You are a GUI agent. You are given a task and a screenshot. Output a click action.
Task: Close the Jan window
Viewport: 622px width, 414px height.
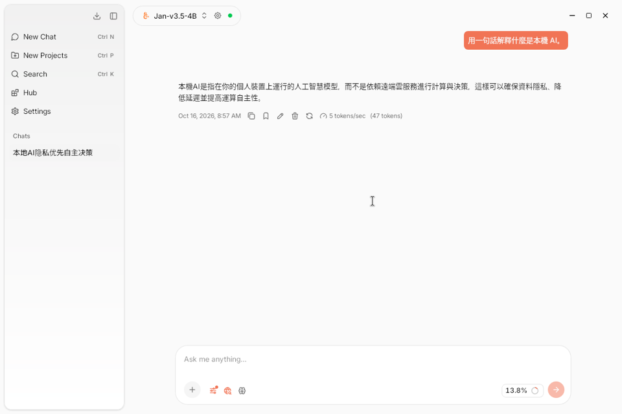(605, 16)
